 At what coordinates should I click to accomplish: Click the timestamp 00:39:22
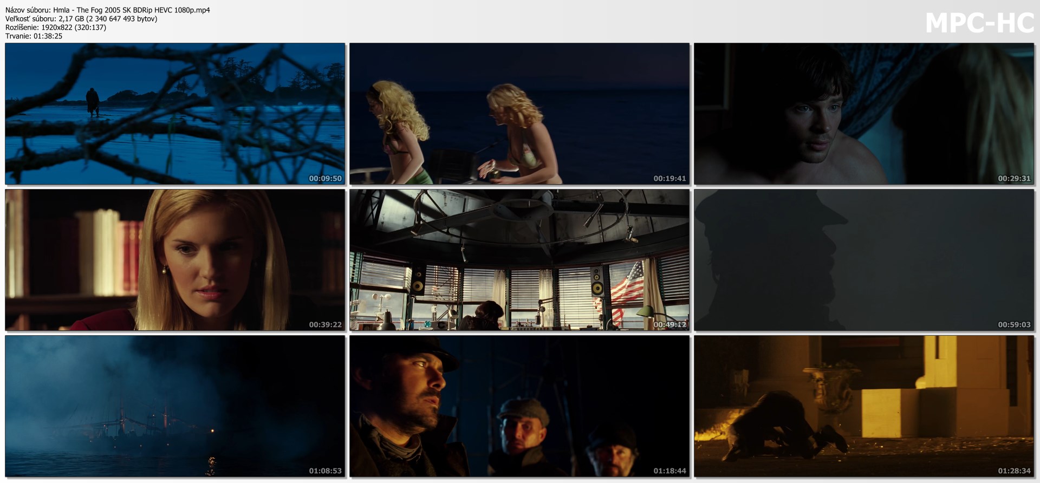(x=325, y=324)
